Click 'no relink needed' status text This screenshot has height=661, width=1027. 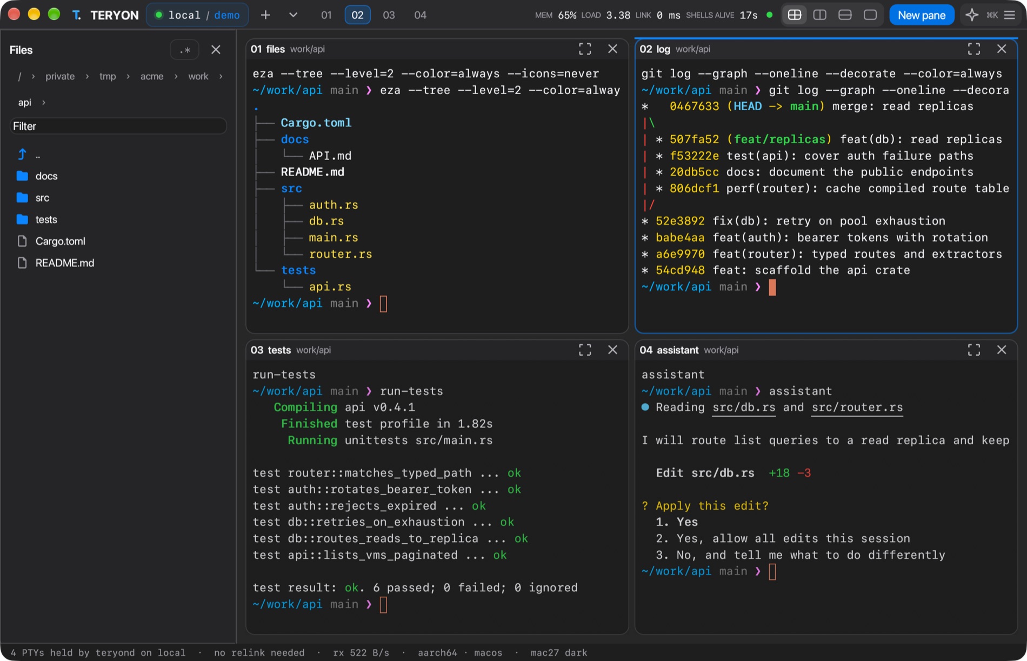point(259,653)
